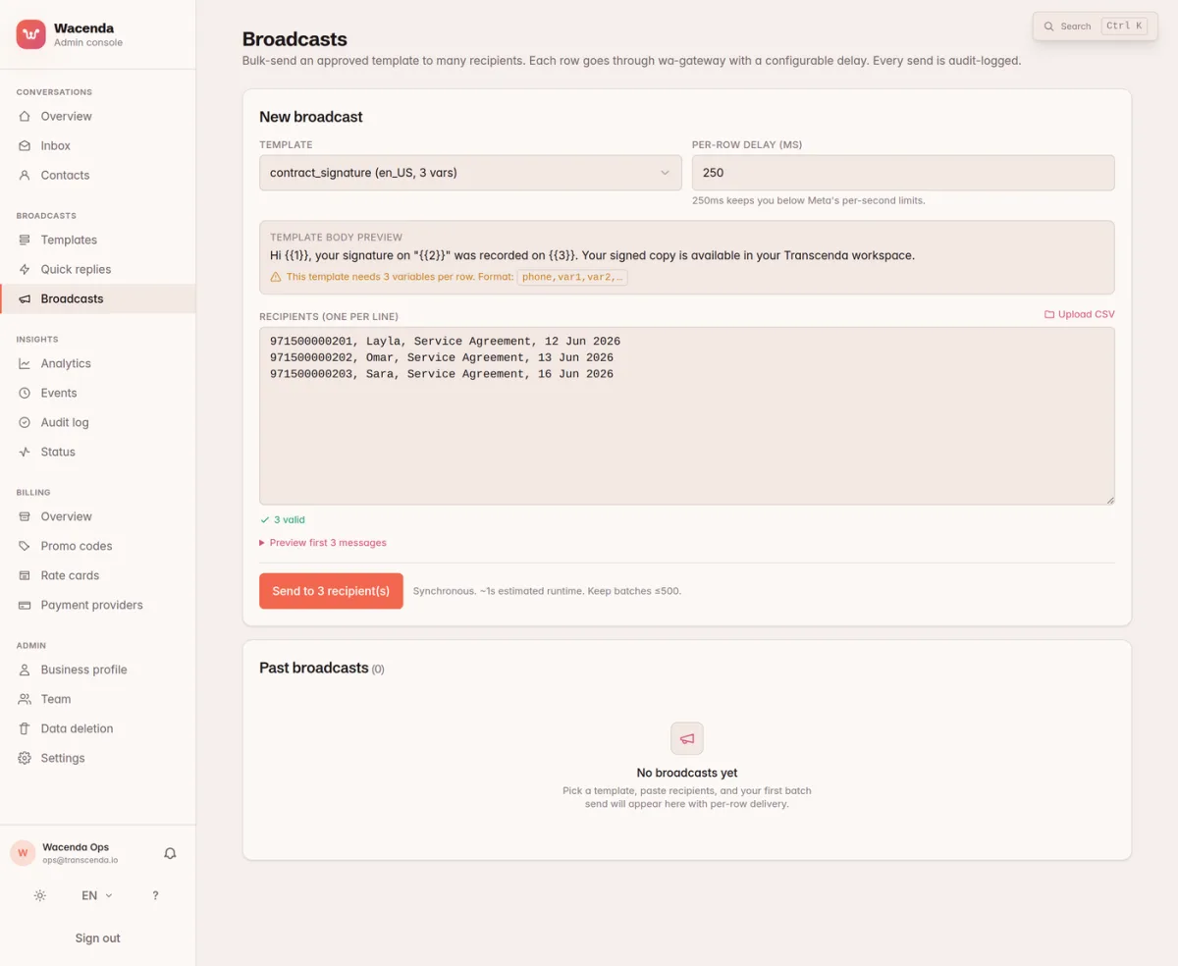The width and height of the screenshot is (1178, 966).
Task: Open the EN language dropdown
Action: [97, 895]
